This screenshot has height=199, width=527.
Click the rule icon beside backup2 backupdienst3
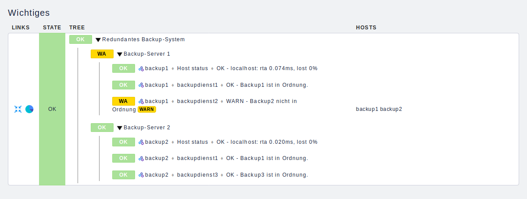141,175
